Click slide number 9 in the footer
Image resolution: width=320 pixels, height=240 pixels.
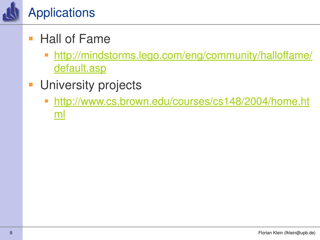click(11, 233)
